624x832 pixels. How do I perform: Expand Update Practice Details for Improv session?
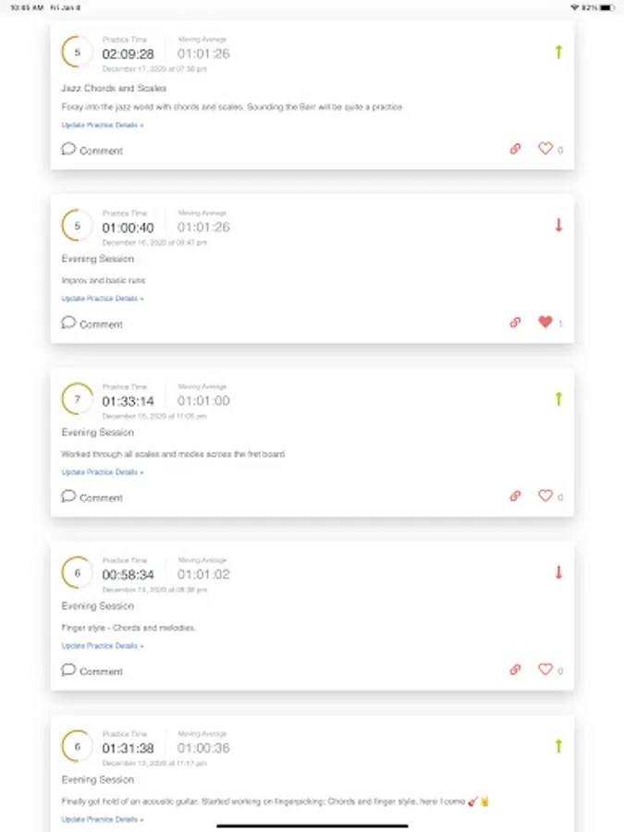tap(103, 299)
